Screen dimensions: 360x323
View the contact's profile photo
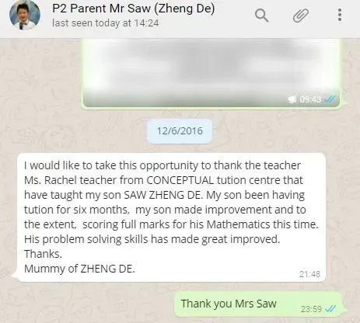[25, 15]
